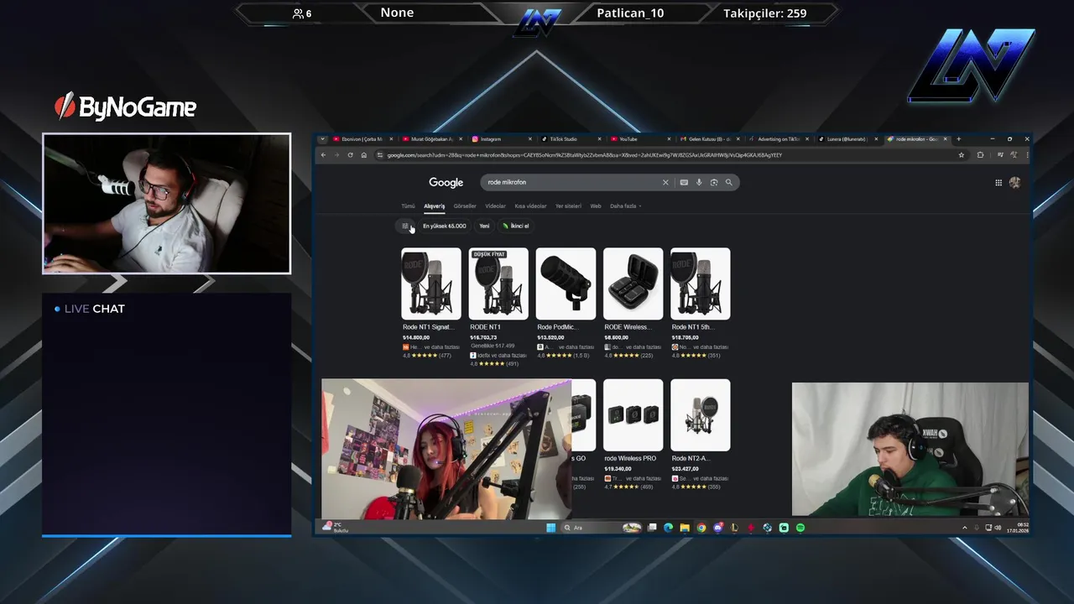The width and height of the screenshot is (1074, 604).
Task: Open the weather widget in the taskbar
Action: pos(333,528)
